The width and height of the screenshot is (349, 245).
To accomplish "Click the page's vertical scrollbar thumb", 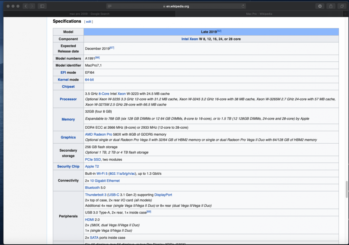I will [x=347, y=189].
